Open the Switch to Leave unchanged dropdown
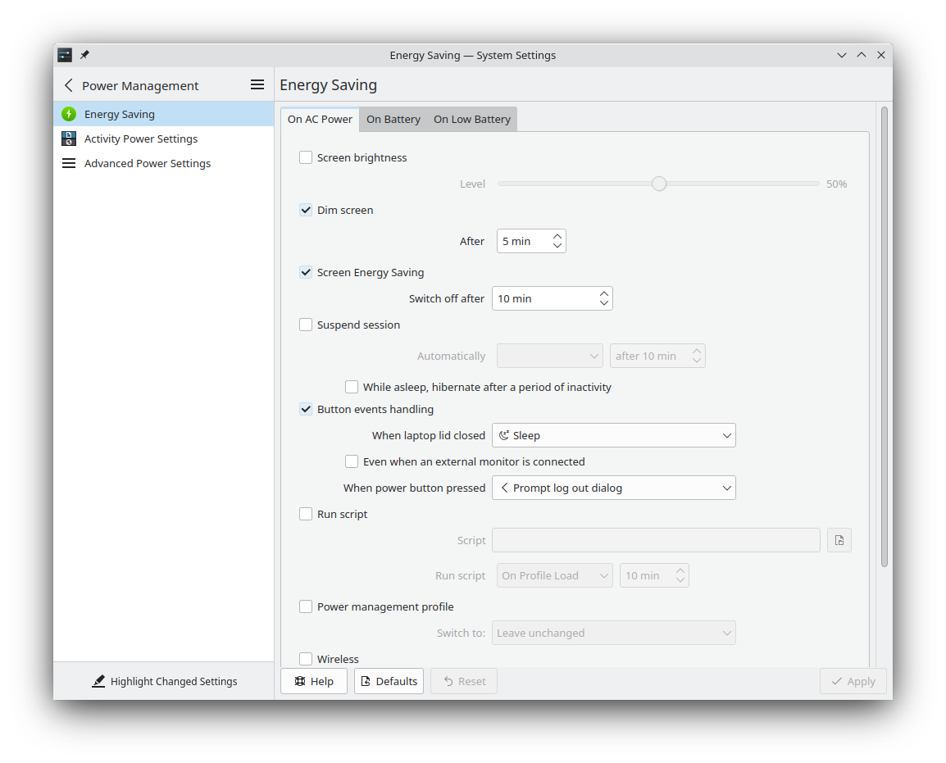This screenshot has height=763, width=946. click(x=613, y=634)
